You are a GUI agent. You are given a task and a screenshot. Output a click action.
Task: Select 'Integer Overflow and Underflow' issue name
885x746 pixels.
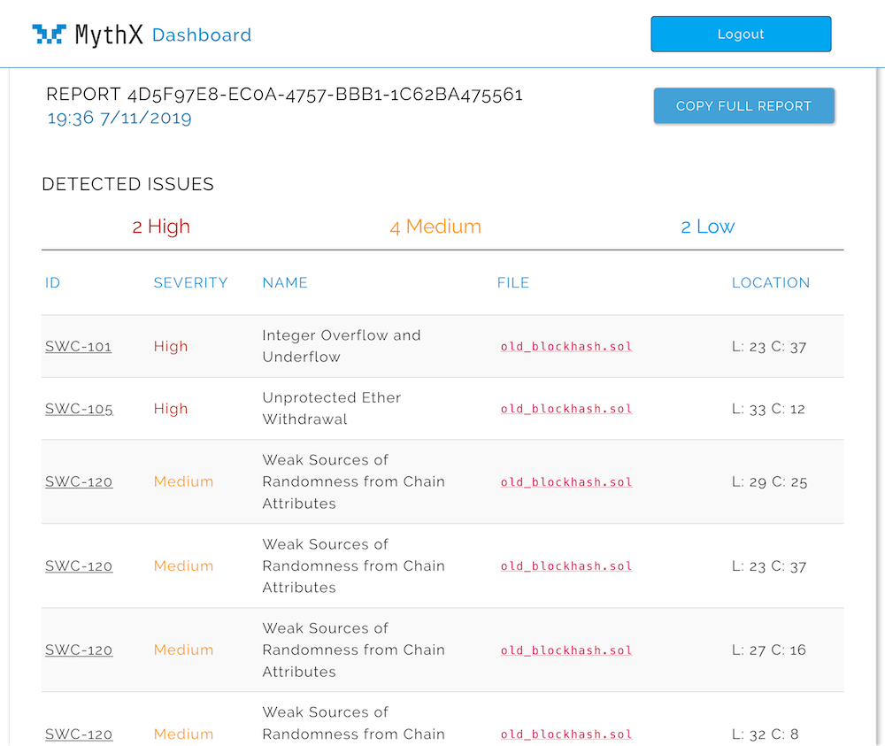click(342, 346)
